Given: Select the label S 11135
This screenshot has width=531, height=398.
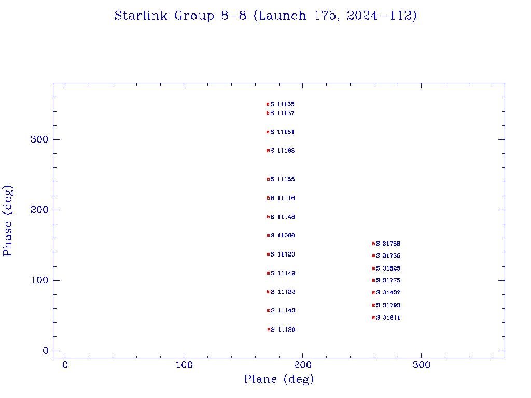Looking at the screenshot, I should coord(283,104).
